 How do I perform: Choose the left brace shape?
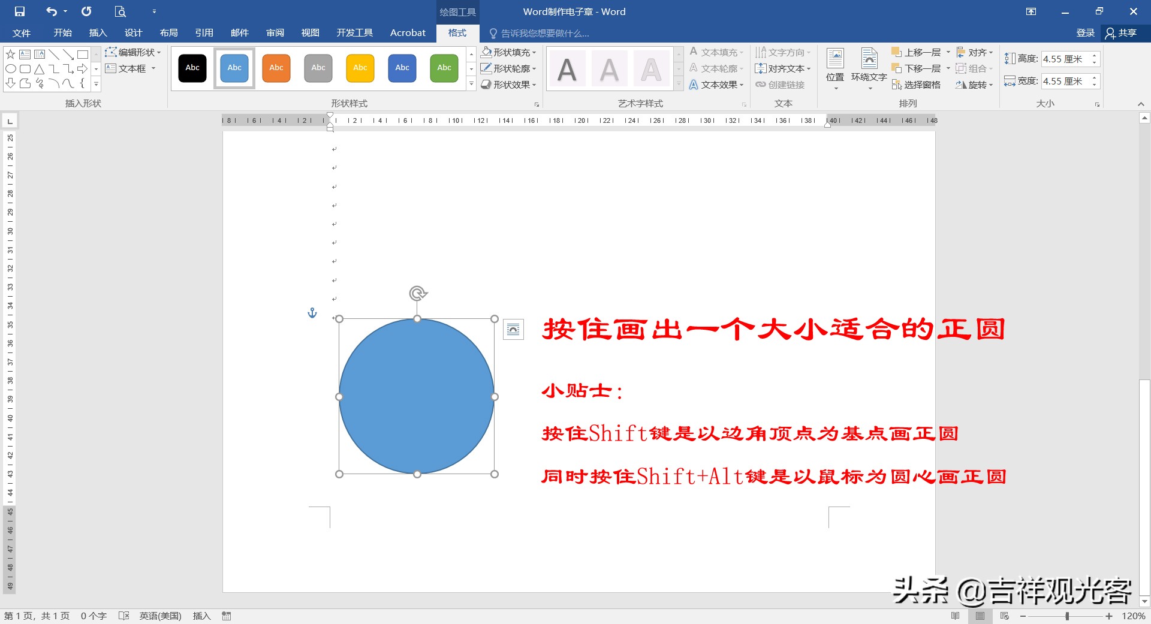click(83, 83)
